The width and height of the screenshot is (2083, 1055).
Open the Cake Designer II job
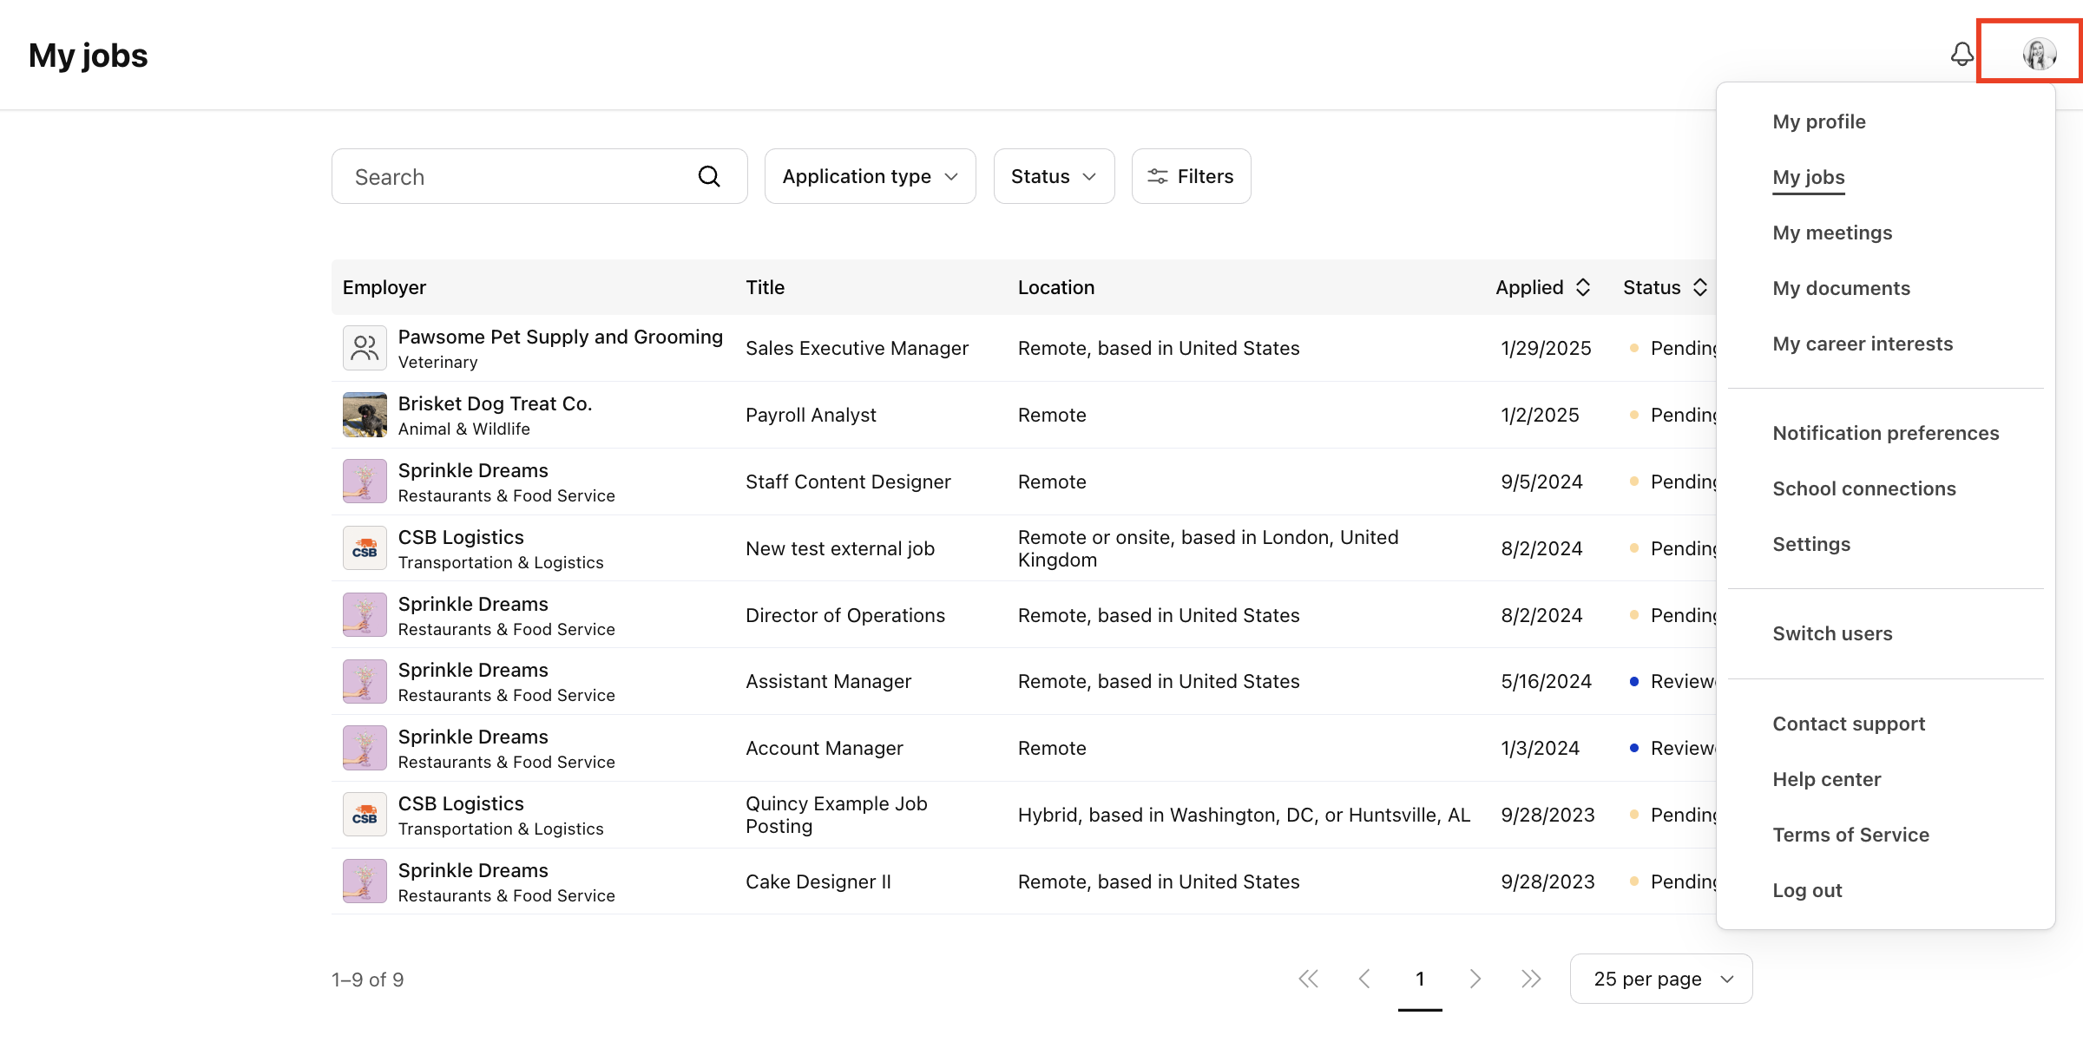(818, 881)
